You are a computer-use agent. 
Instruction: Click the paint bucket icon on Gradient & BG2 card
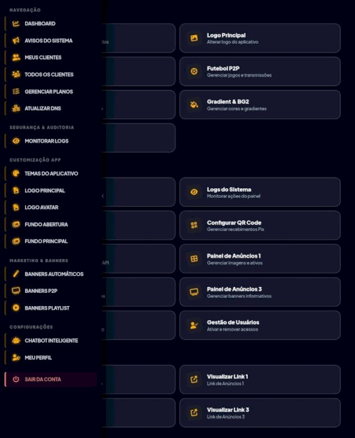coord(194,105)
